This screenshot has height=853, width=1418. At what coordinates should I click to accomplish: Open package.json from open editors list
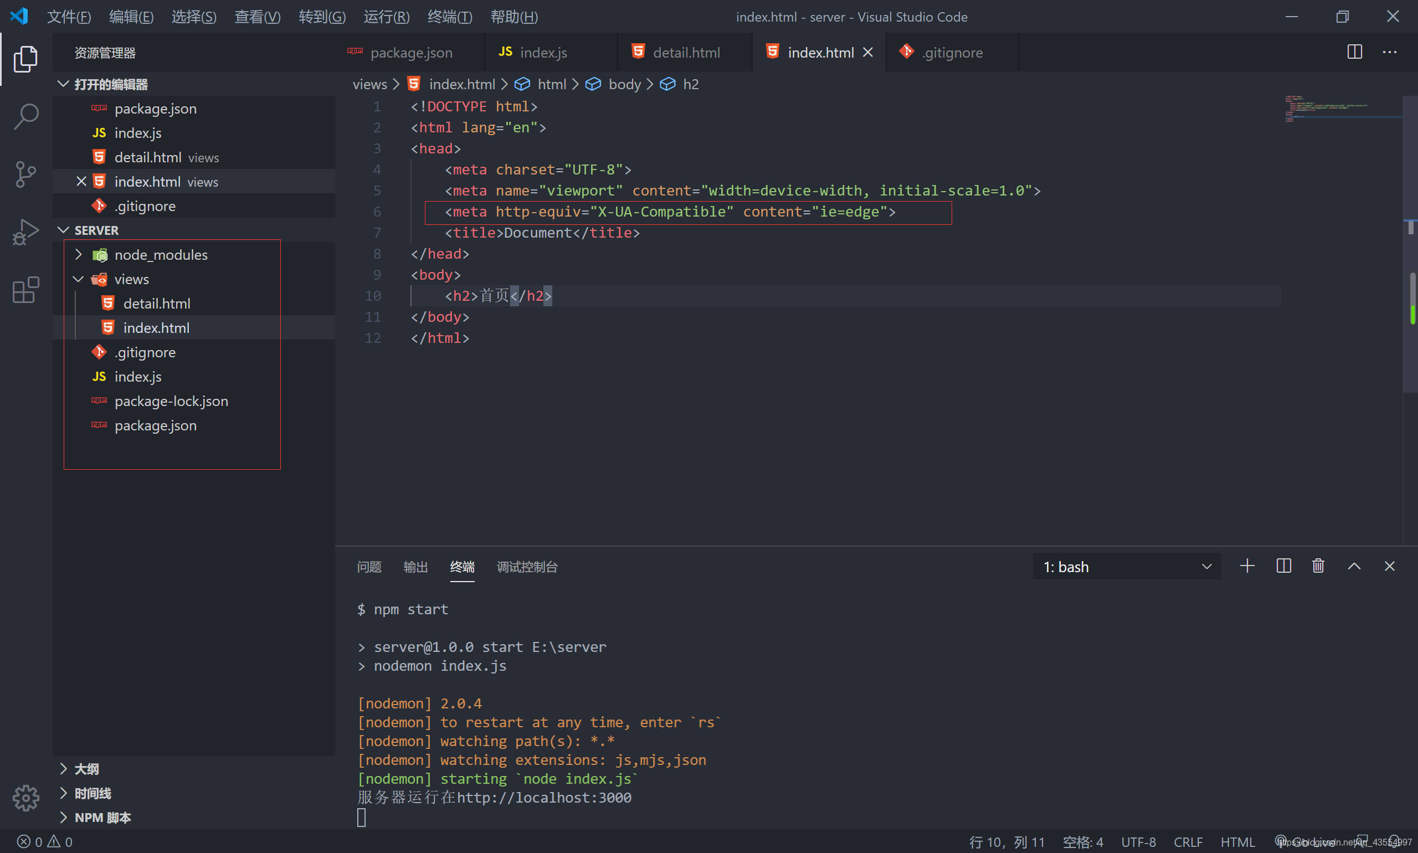(x=194, y=109)
